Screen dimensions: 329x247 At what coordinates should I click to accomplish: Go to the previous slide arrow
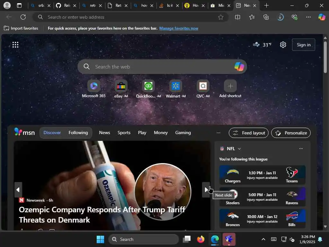click(18, 190)
